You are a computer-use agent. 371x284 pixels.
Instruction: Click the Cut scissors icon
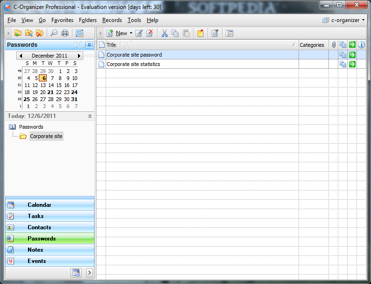164,33
